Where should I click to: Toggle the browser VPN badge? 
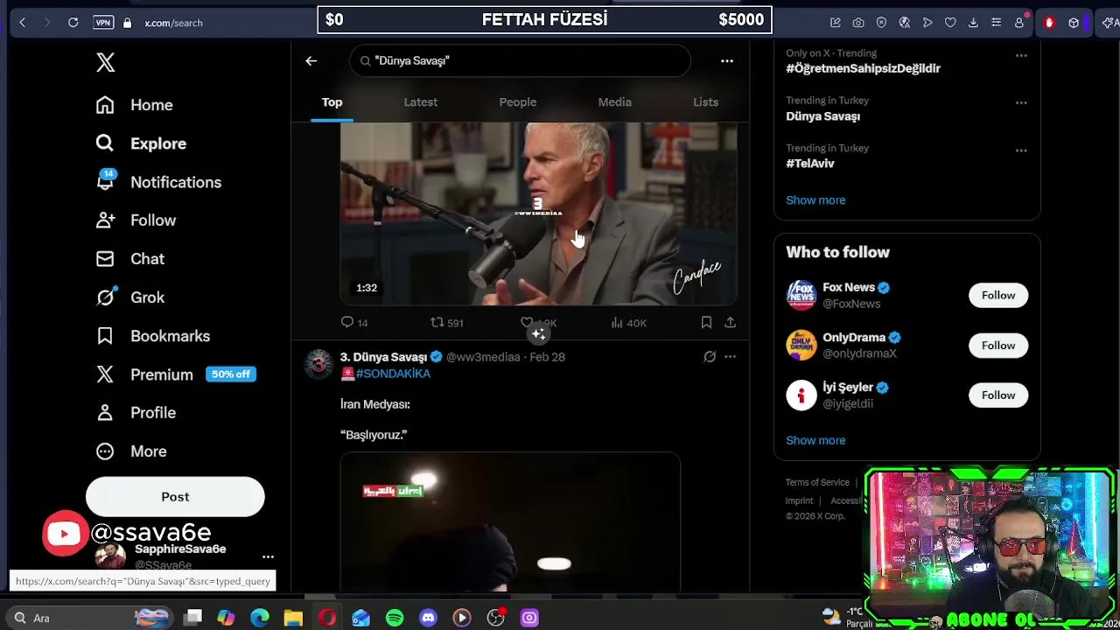tap(103, 23)
